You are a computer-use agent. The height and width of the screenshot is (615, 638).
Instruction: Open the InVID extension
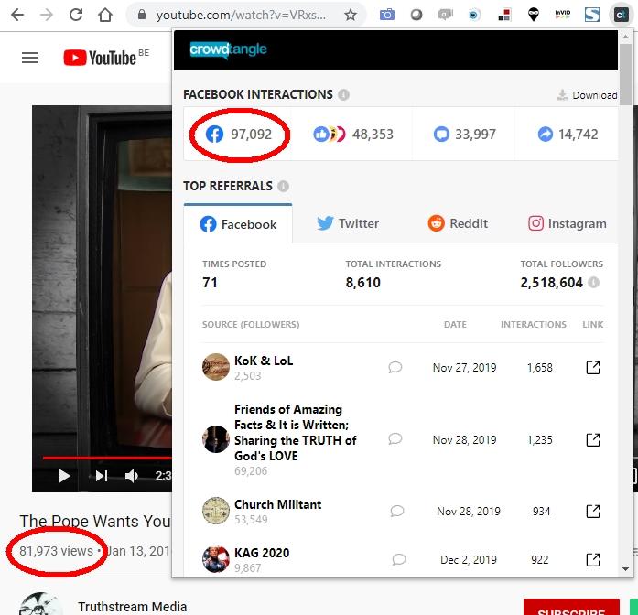point(562,15)
